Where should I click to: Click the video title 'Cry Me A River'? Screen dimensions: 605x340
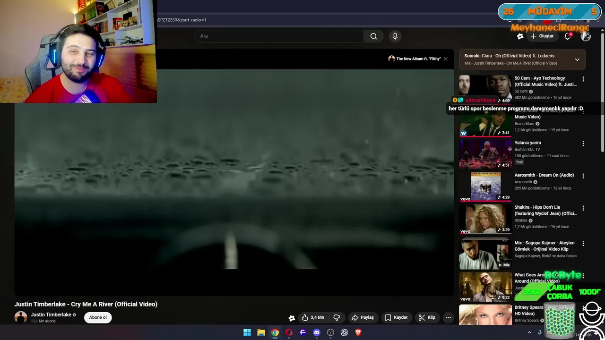[x=86, y=304]
